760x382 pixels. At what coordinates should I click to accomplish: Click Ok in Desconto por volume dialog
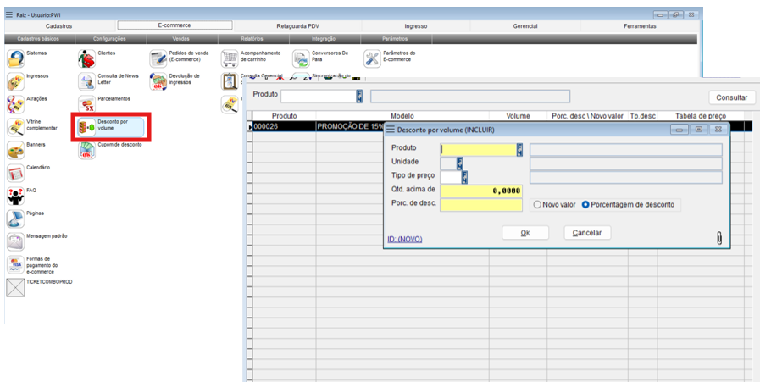[524, 233]
